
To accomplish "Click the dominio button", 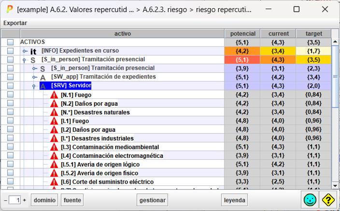I will (44, 200).
